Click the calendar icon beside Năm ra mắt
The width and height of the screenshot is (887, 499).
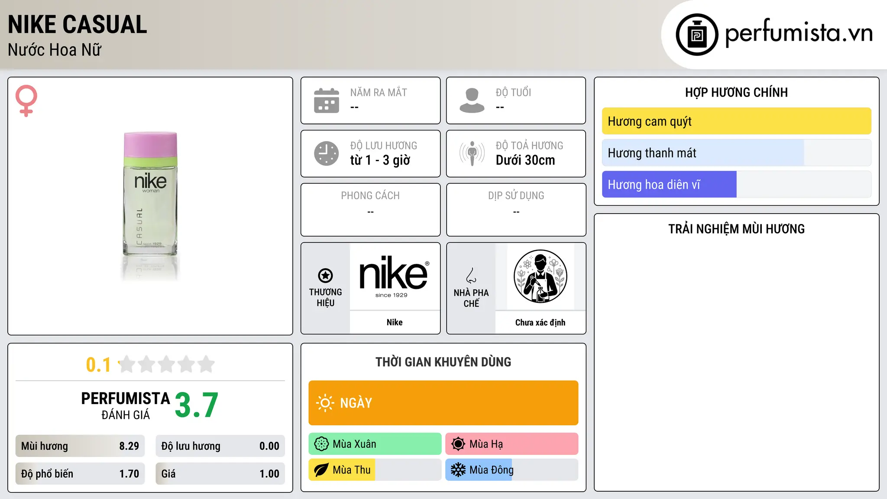(x=327, y=100)
